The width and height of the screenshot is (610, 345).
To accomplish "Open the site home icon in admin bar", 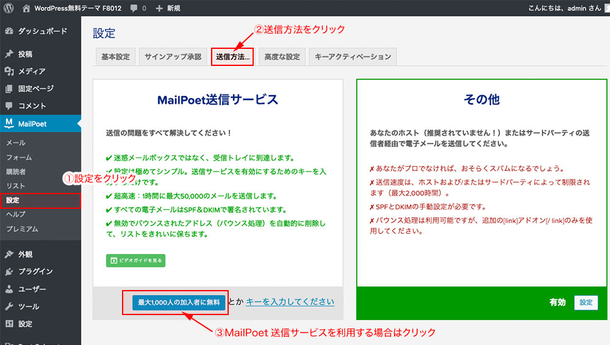I will 26,8.
